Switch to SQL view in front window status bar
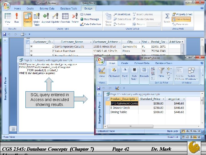This screenshot has width=206, height=155. (195, 131)
